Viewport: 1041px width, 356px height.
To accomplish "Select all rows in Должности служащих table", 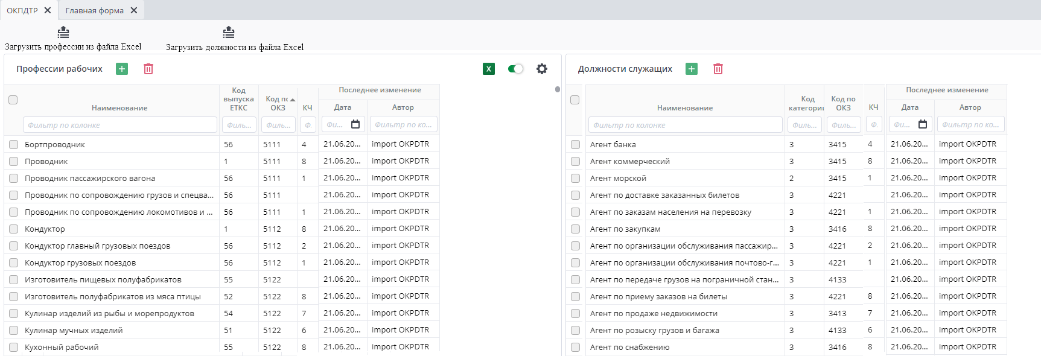I will tap(575, 100).
